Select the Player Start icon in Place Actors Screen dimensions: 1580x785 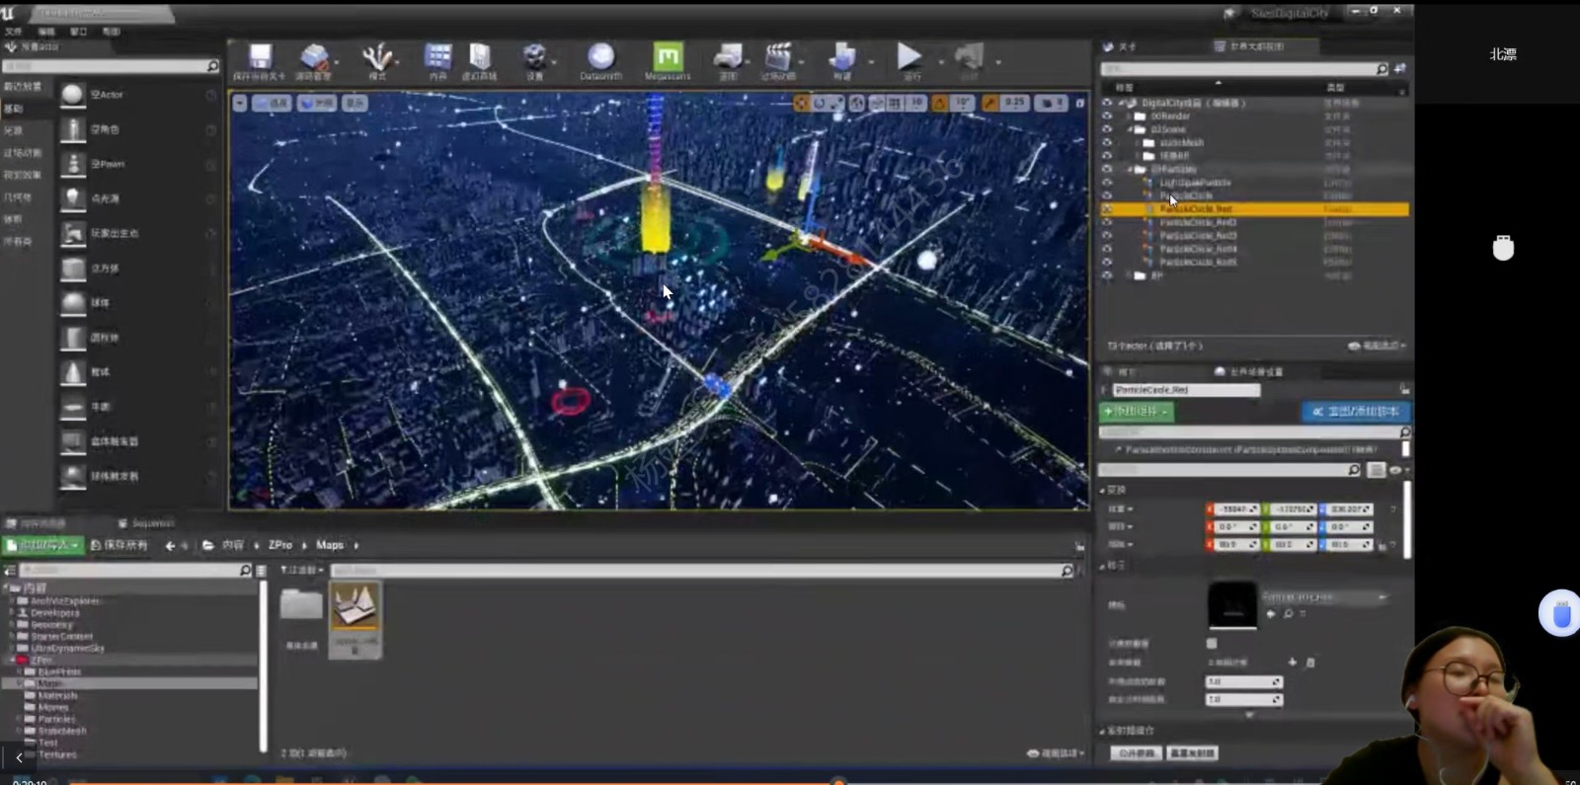[x=73, y=233]
